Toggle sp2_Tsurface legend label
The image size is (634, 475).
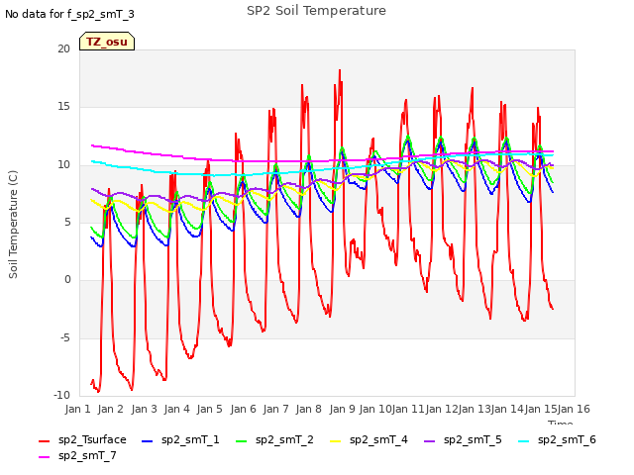(x=92, y=439)
